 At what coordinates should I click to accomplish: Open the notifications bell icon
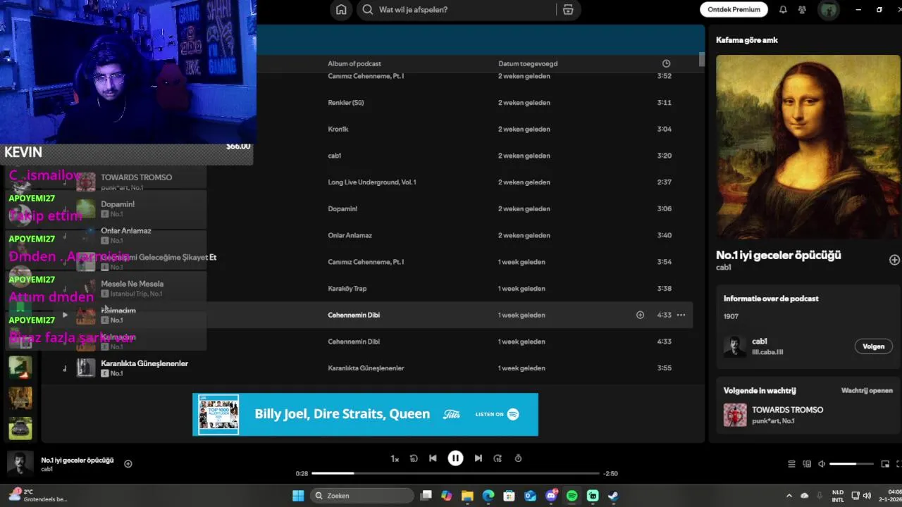(783, 10)
